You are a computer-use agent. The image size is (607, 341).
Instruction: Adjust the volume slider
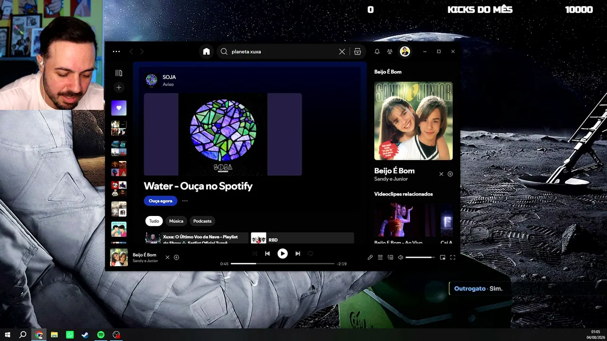[x=420, y=257]
